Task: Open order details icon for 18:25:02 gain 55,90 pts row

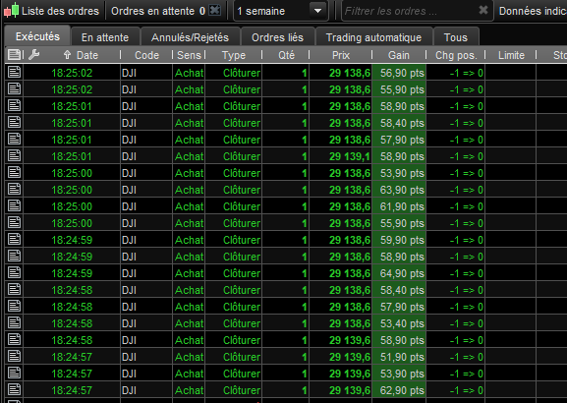Action: pyautogui.click(x=14, y=89)
